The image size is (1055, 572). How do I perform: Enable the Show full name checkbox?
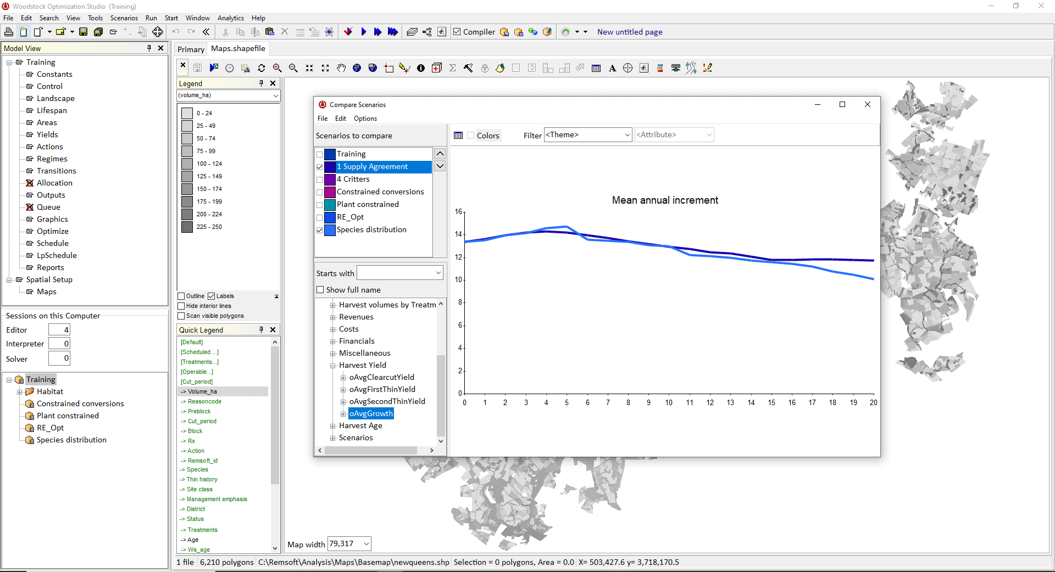320,289
